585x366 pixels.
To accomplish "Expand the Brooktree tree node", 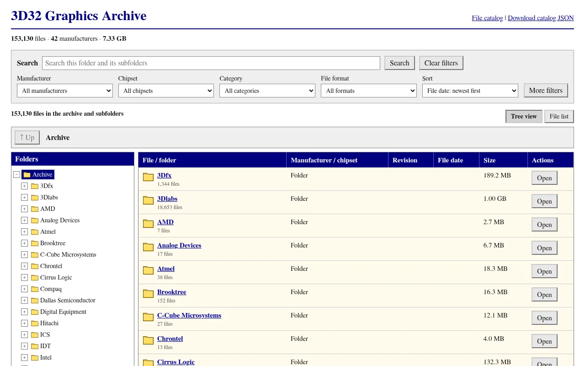I will pyautogui.click(x=25, y=243).
